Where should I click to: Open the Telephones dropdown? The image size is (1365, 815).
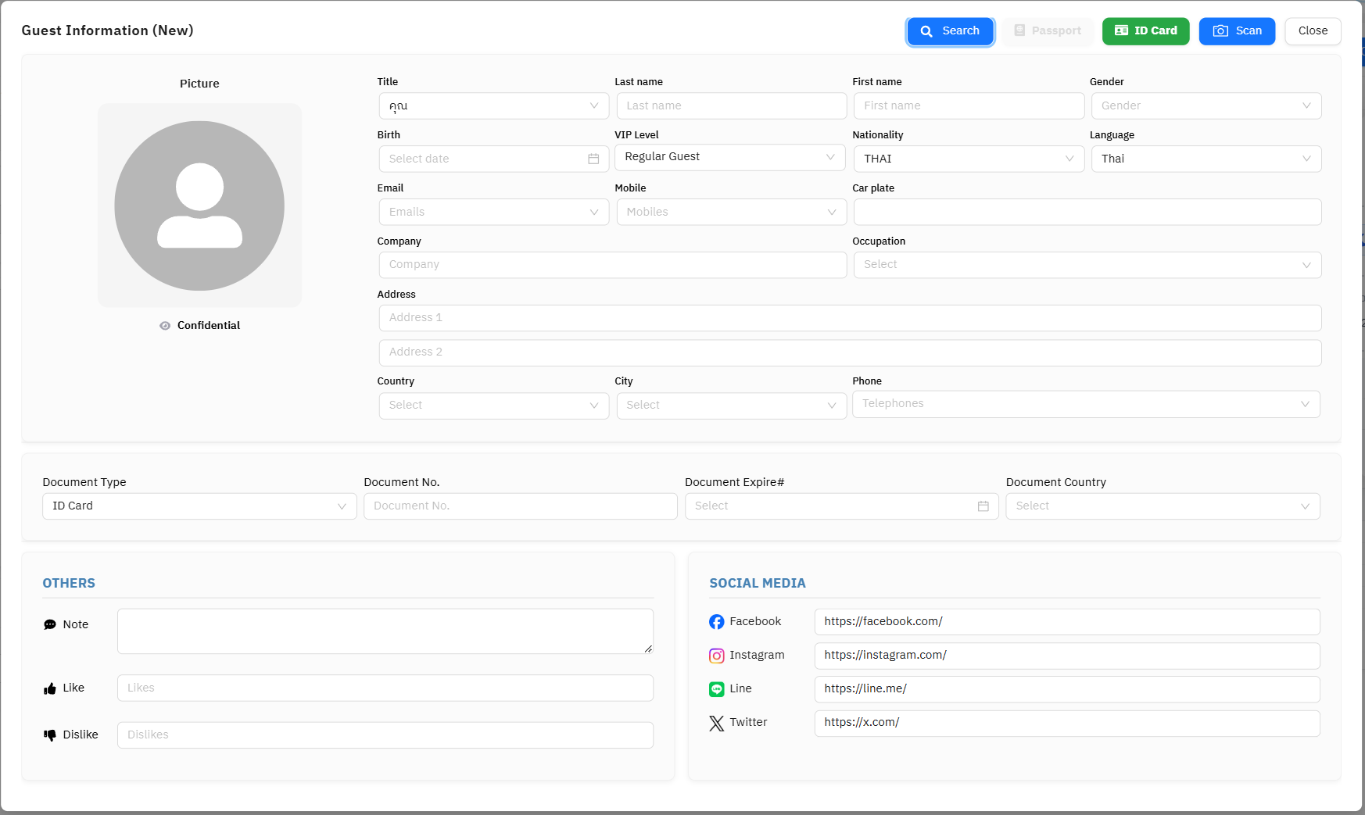click(1086, 404)
